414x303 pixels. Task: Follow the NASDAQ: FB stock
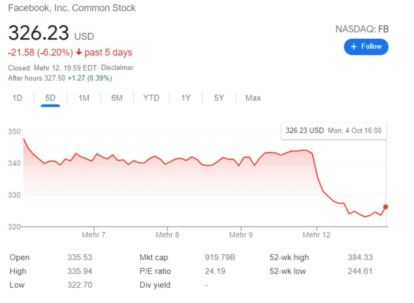[x=366, y=47]
